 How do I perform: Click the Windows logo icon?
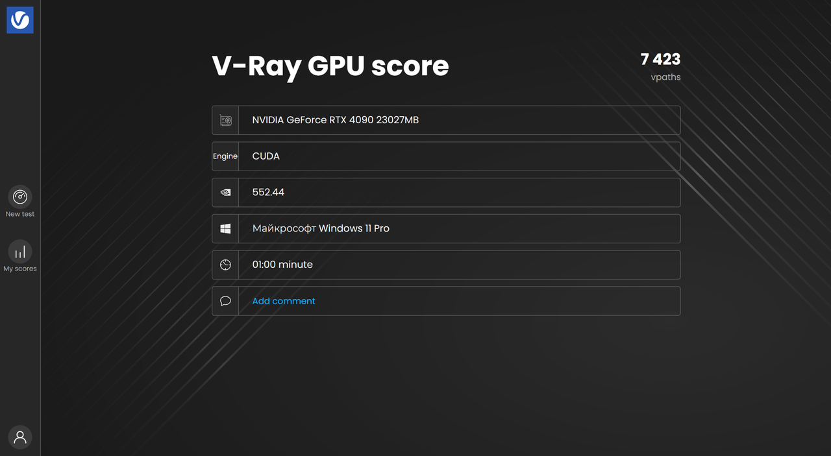(x=225, y=229)
